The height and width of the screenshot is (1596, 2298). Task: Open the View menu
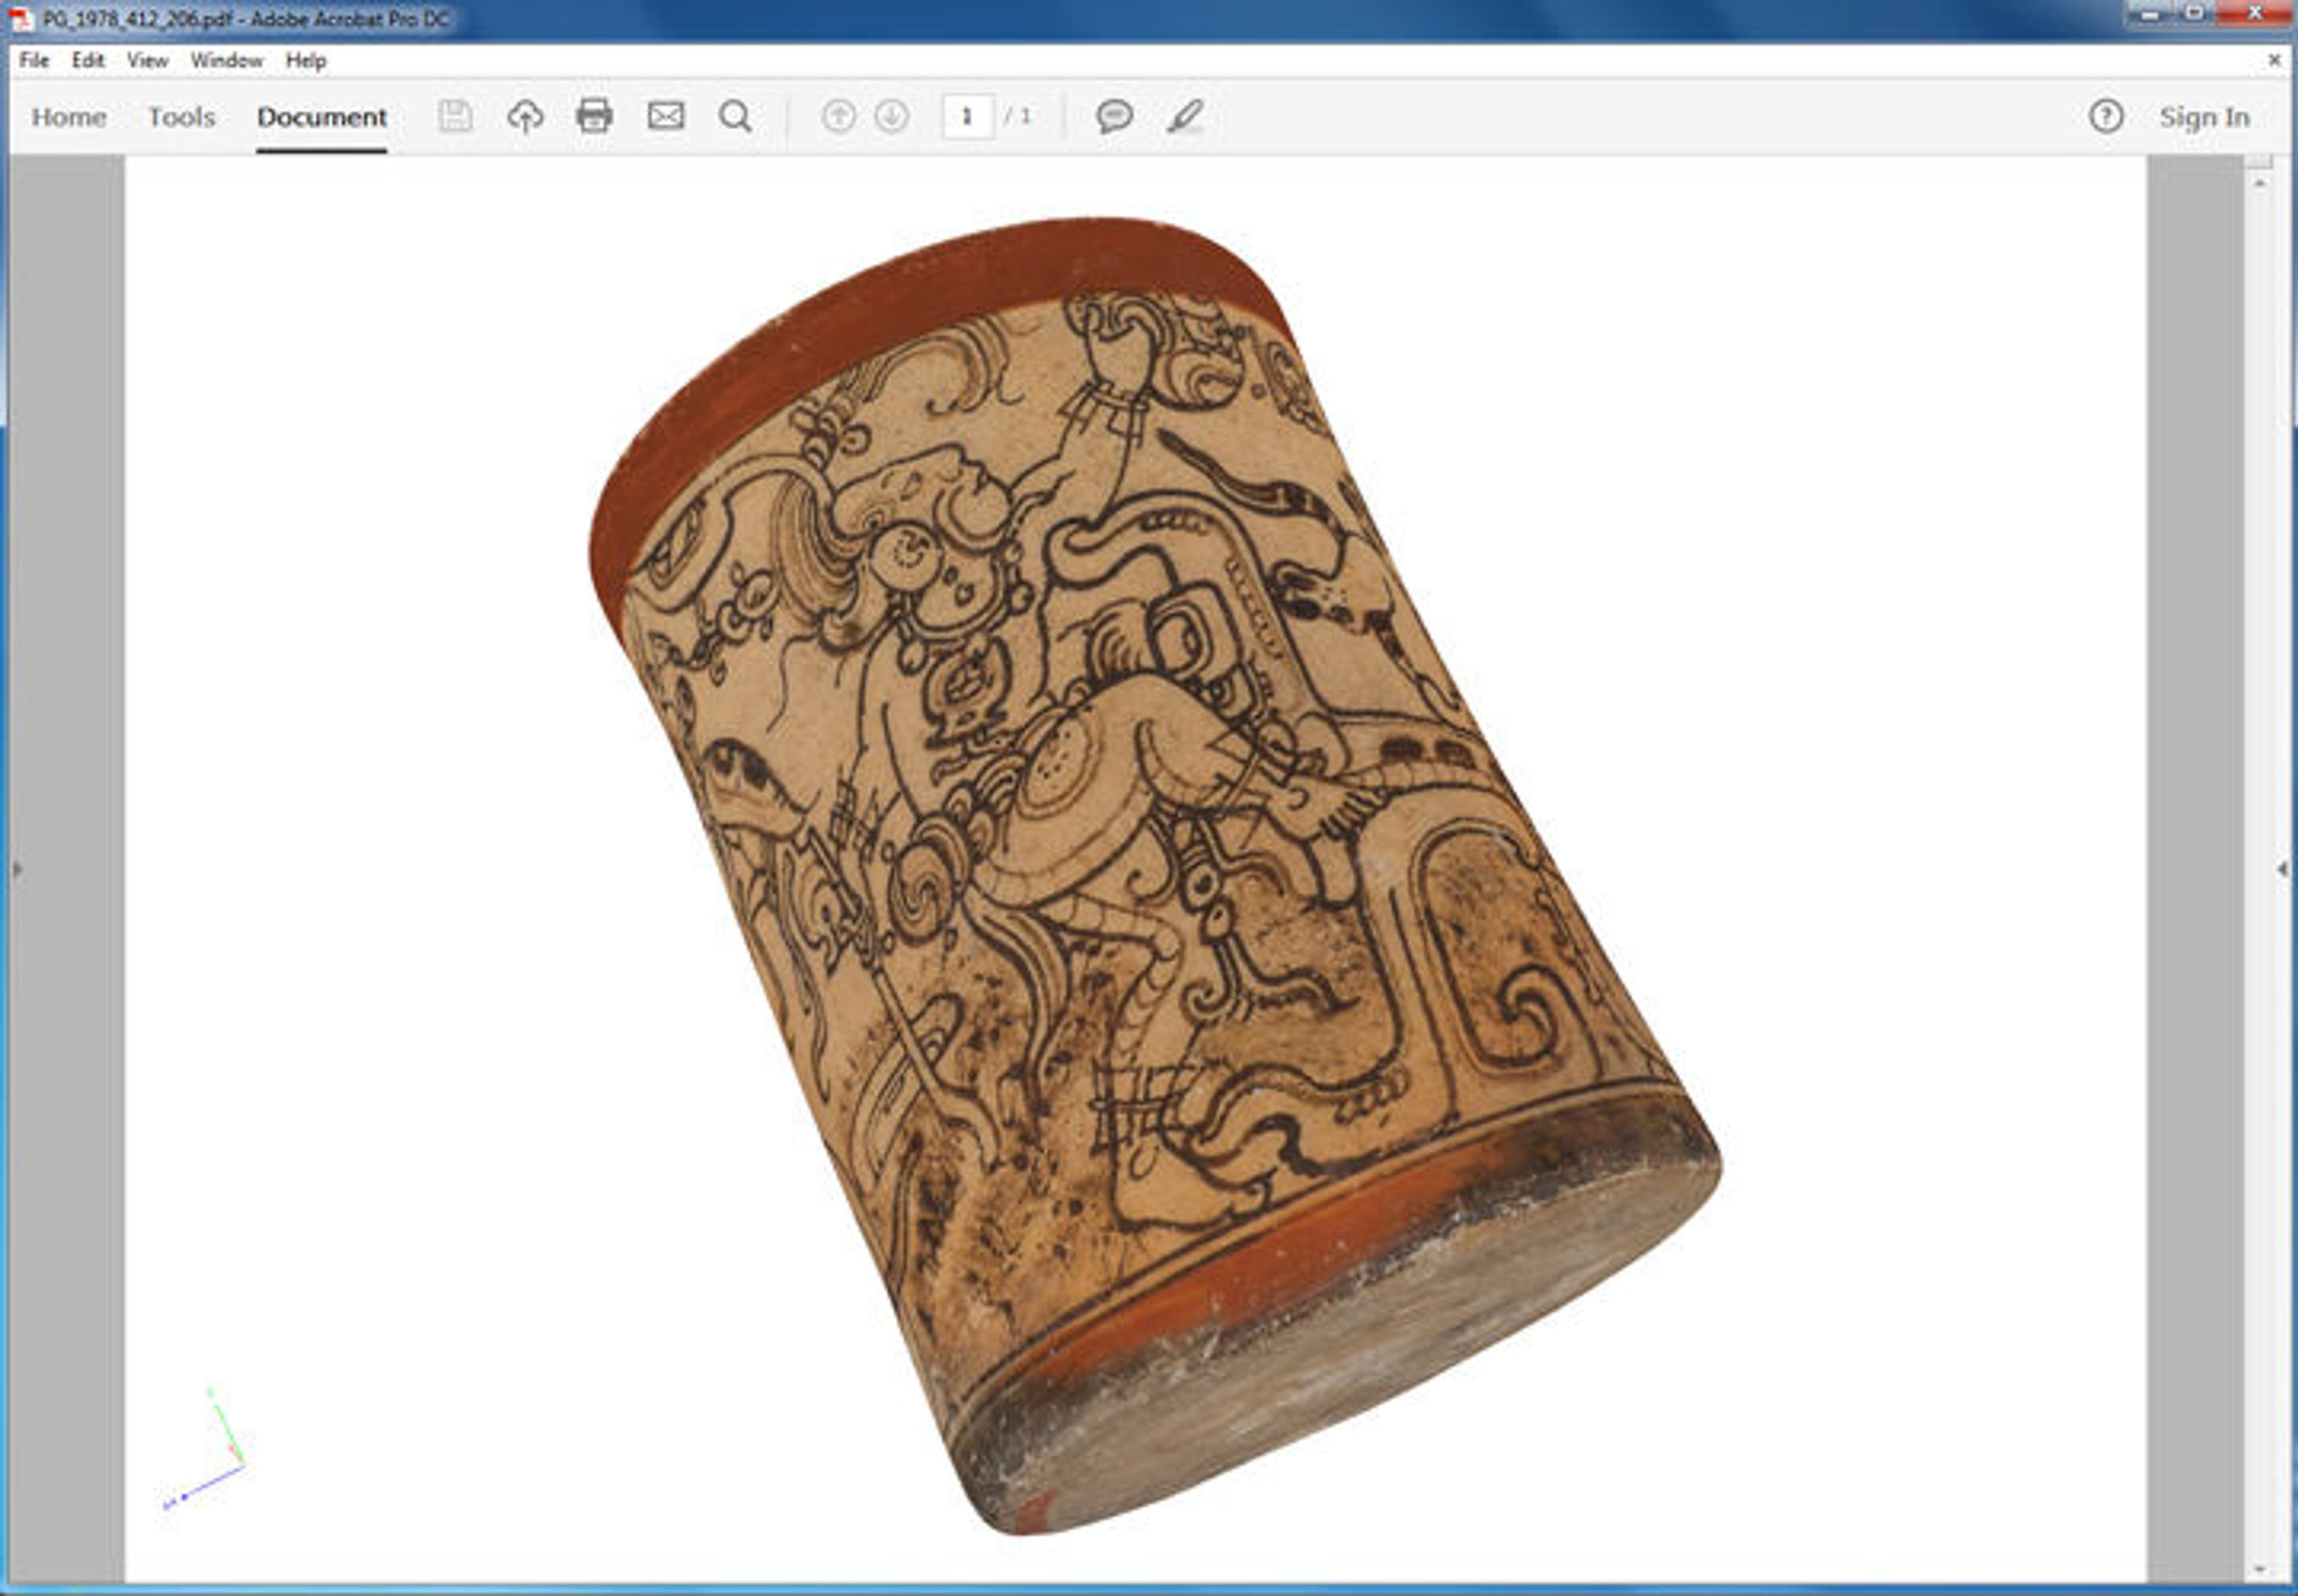(147, 60)
